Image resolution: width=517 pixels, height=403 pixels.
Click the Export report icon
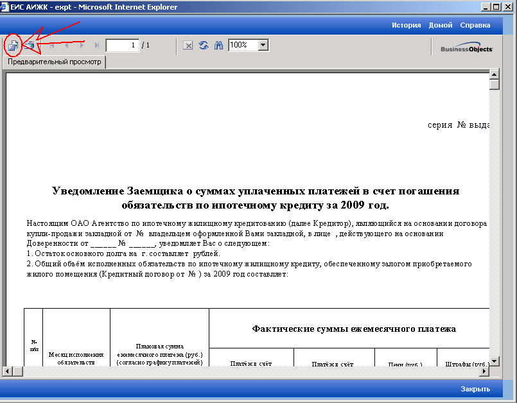tap(13, 45)
